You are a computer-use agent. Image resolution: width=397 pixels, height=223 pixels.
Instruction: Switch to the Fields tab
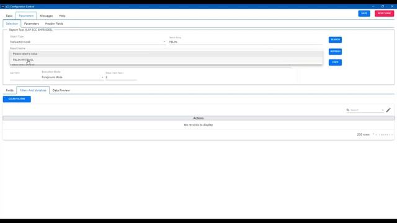[10, 90]
